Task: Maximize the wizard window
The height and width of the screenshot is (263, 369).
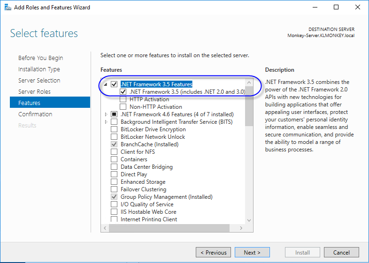Action: click(336, 8)
